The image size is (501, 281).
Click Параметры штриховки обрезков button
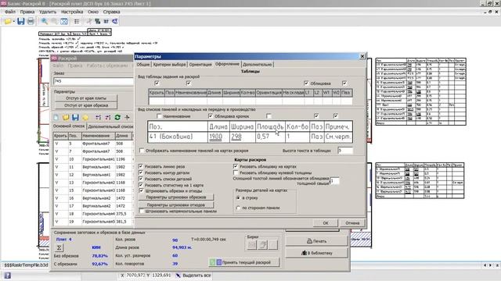(x=176, y=197)
